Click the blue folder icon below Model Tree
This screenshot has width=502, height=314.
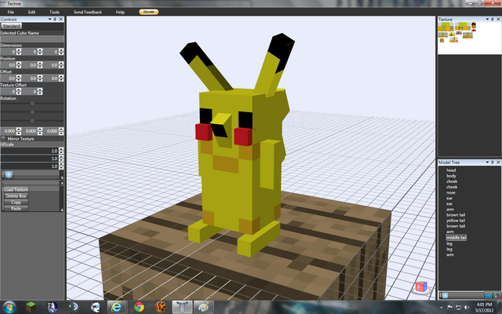point(489,295)
